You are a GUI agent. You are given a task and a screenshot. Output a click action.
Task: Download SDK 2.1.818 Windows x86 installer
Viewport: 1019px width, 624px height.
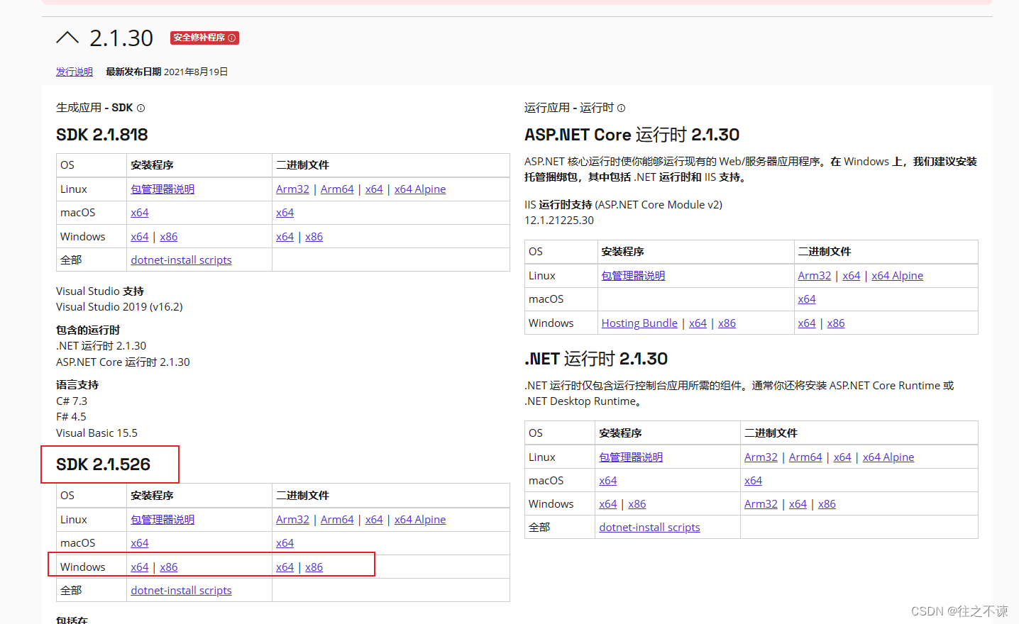pyautogui.click(x=169, y=237)
